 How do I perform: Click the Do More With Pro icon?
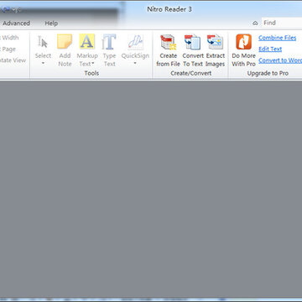point(243,42)
